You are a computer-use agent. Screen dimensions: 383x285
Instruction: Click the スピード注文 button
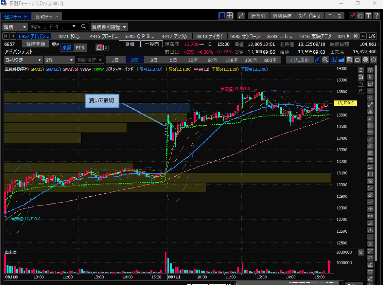click(309, 16)
